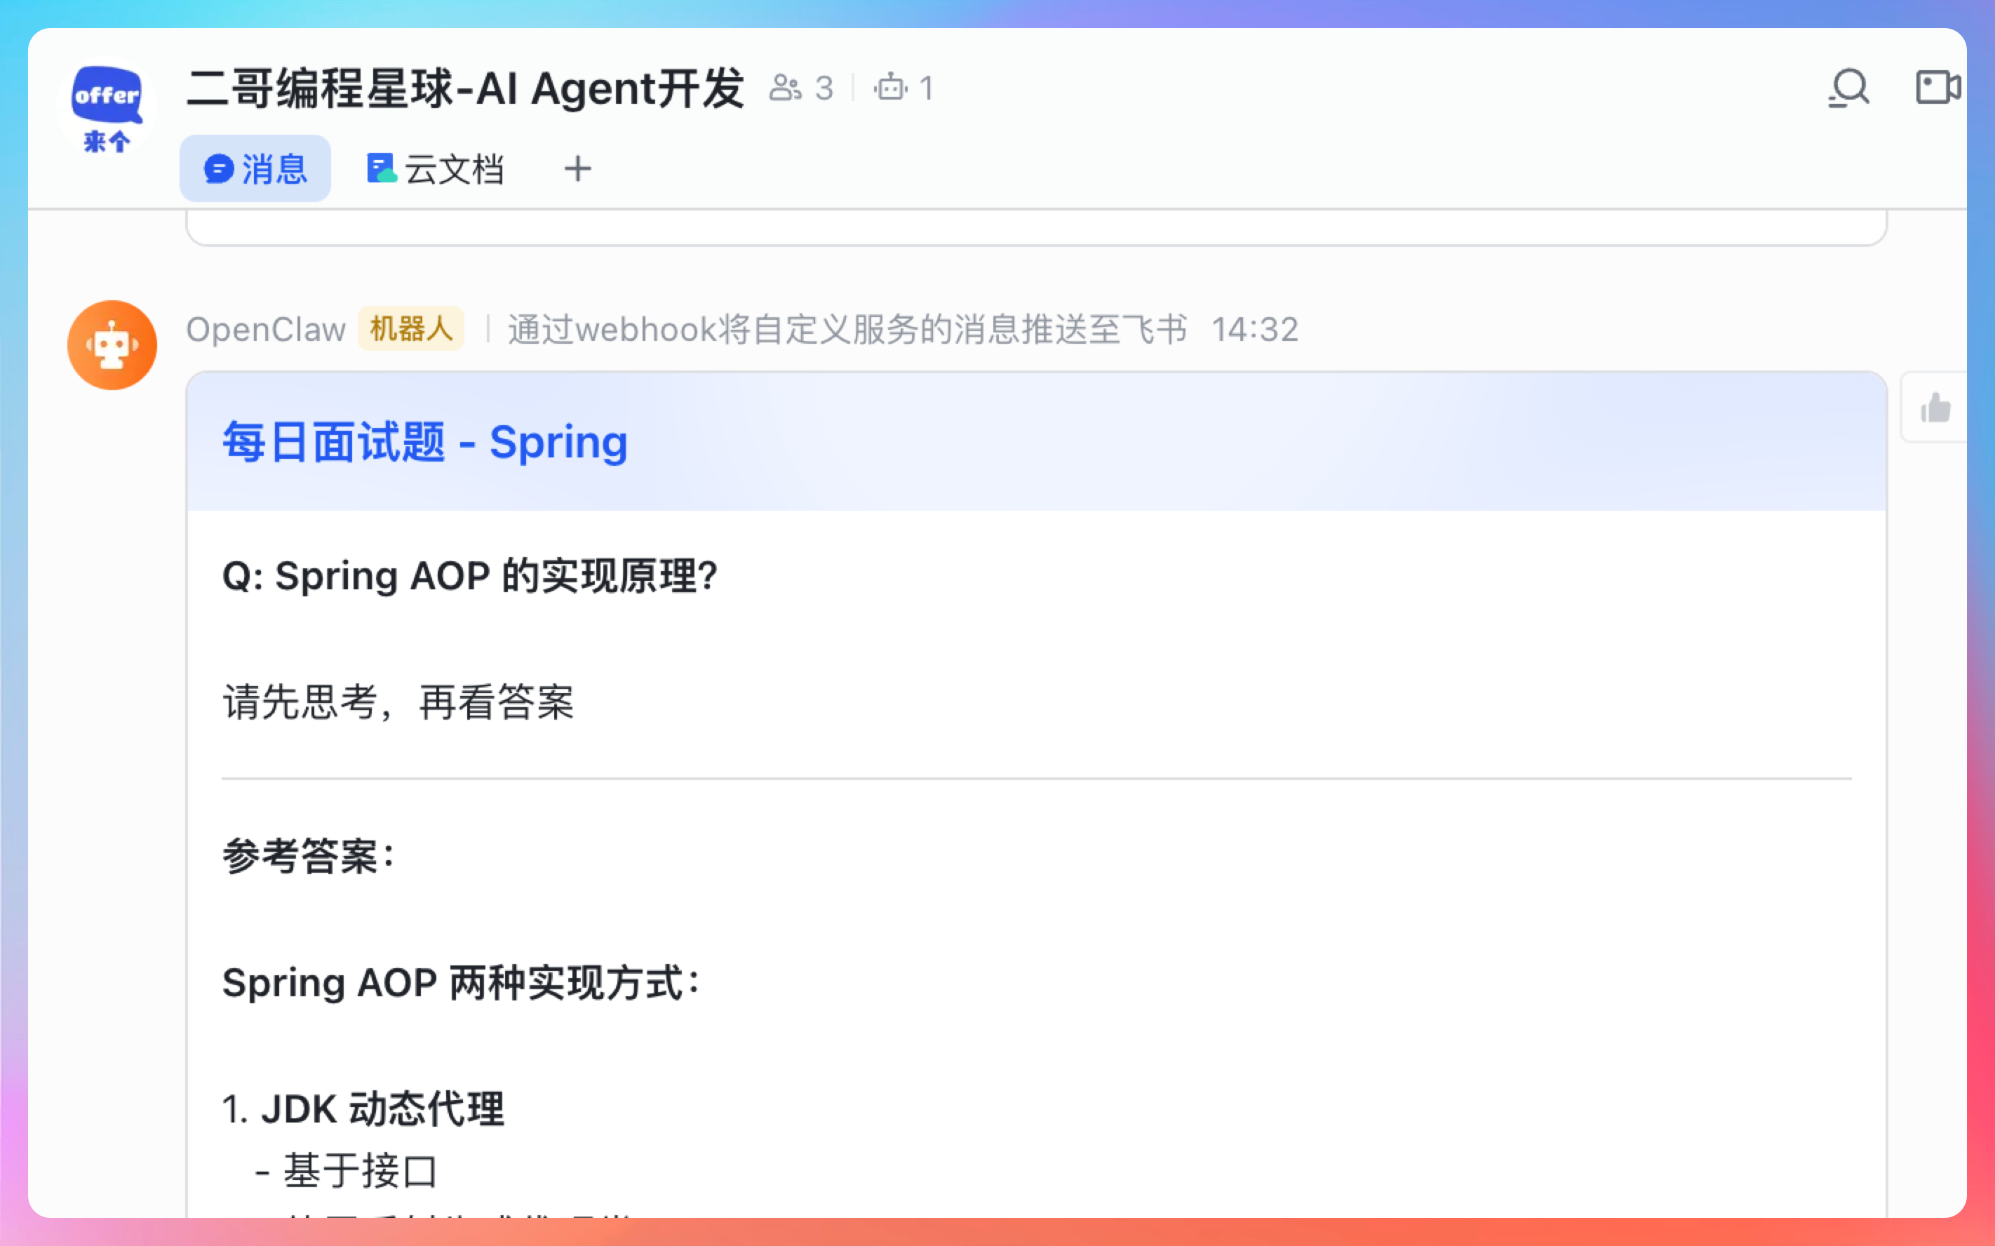Click the thumbs-up reaction icon
The image size is (1995, 1246).
[x=1935, y=409]
